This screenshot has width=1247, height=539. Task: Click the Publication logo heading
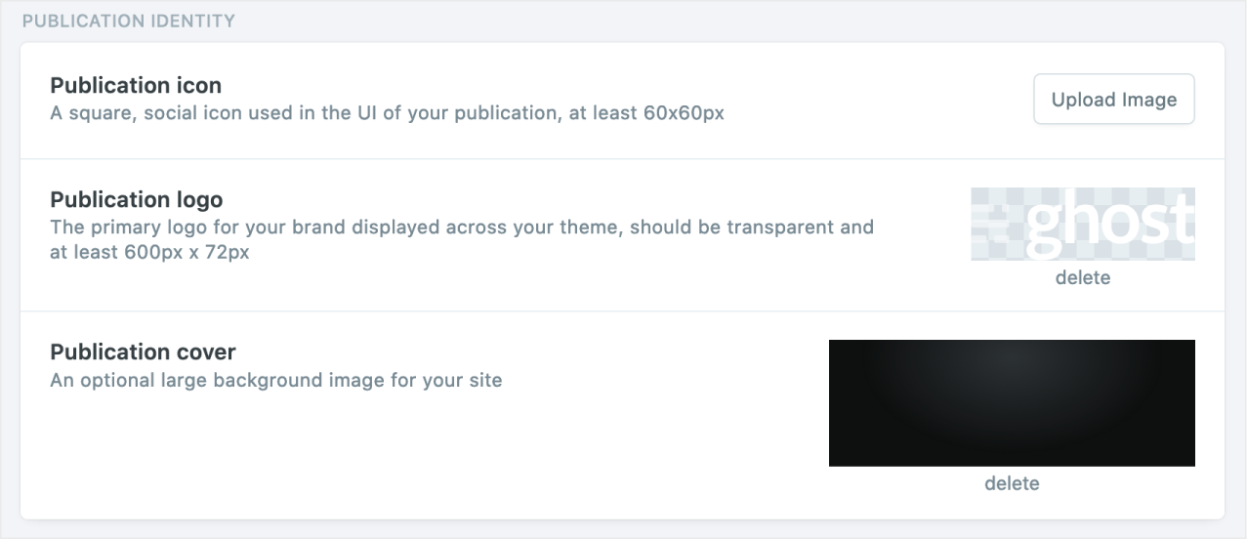(x=136, y=200)
